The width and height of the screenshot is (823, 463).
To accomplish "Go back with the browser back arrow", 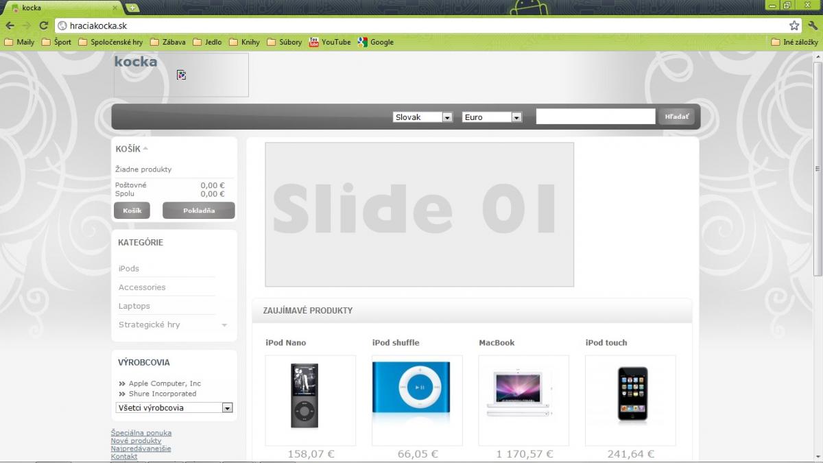I will coord(10,26).
